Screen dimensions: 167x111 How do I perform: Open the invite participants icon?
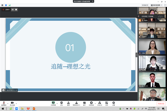point(68,103)
